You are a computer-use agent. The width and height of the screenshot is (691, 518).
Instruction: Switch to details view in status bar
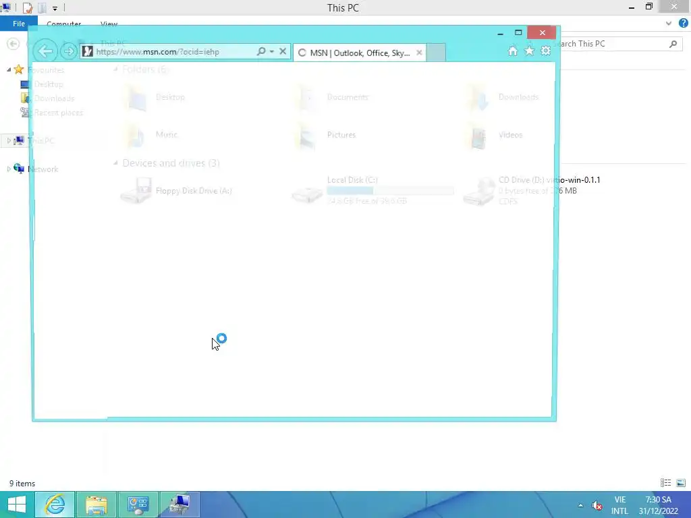pyautogui.click(x=665, y=483)
